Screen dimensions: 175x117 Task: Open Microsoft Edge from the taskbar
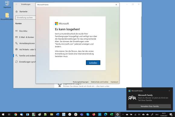[106, 114]
